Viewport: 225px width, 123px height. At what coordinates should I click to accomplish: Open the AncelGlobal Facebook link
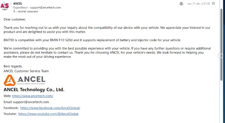[x=50, y=108]
